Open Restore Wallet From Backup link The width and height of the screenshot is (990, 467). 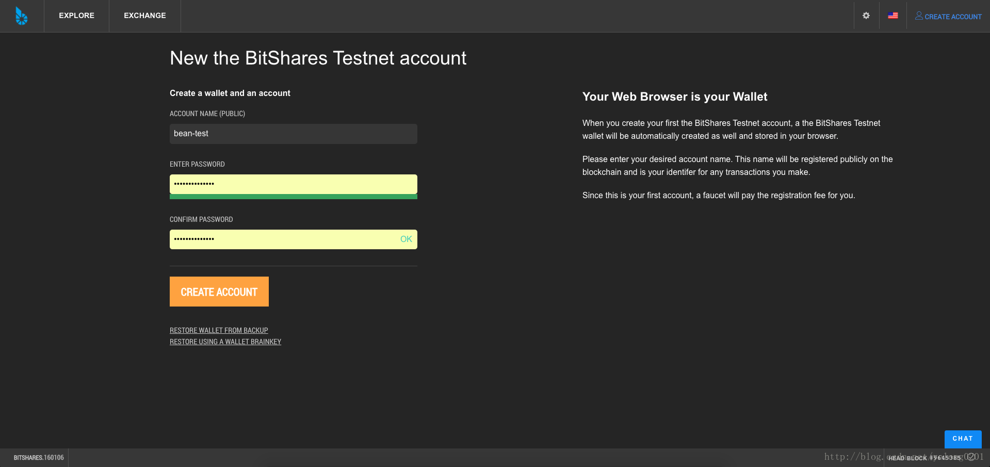click(x=219, y=330)
